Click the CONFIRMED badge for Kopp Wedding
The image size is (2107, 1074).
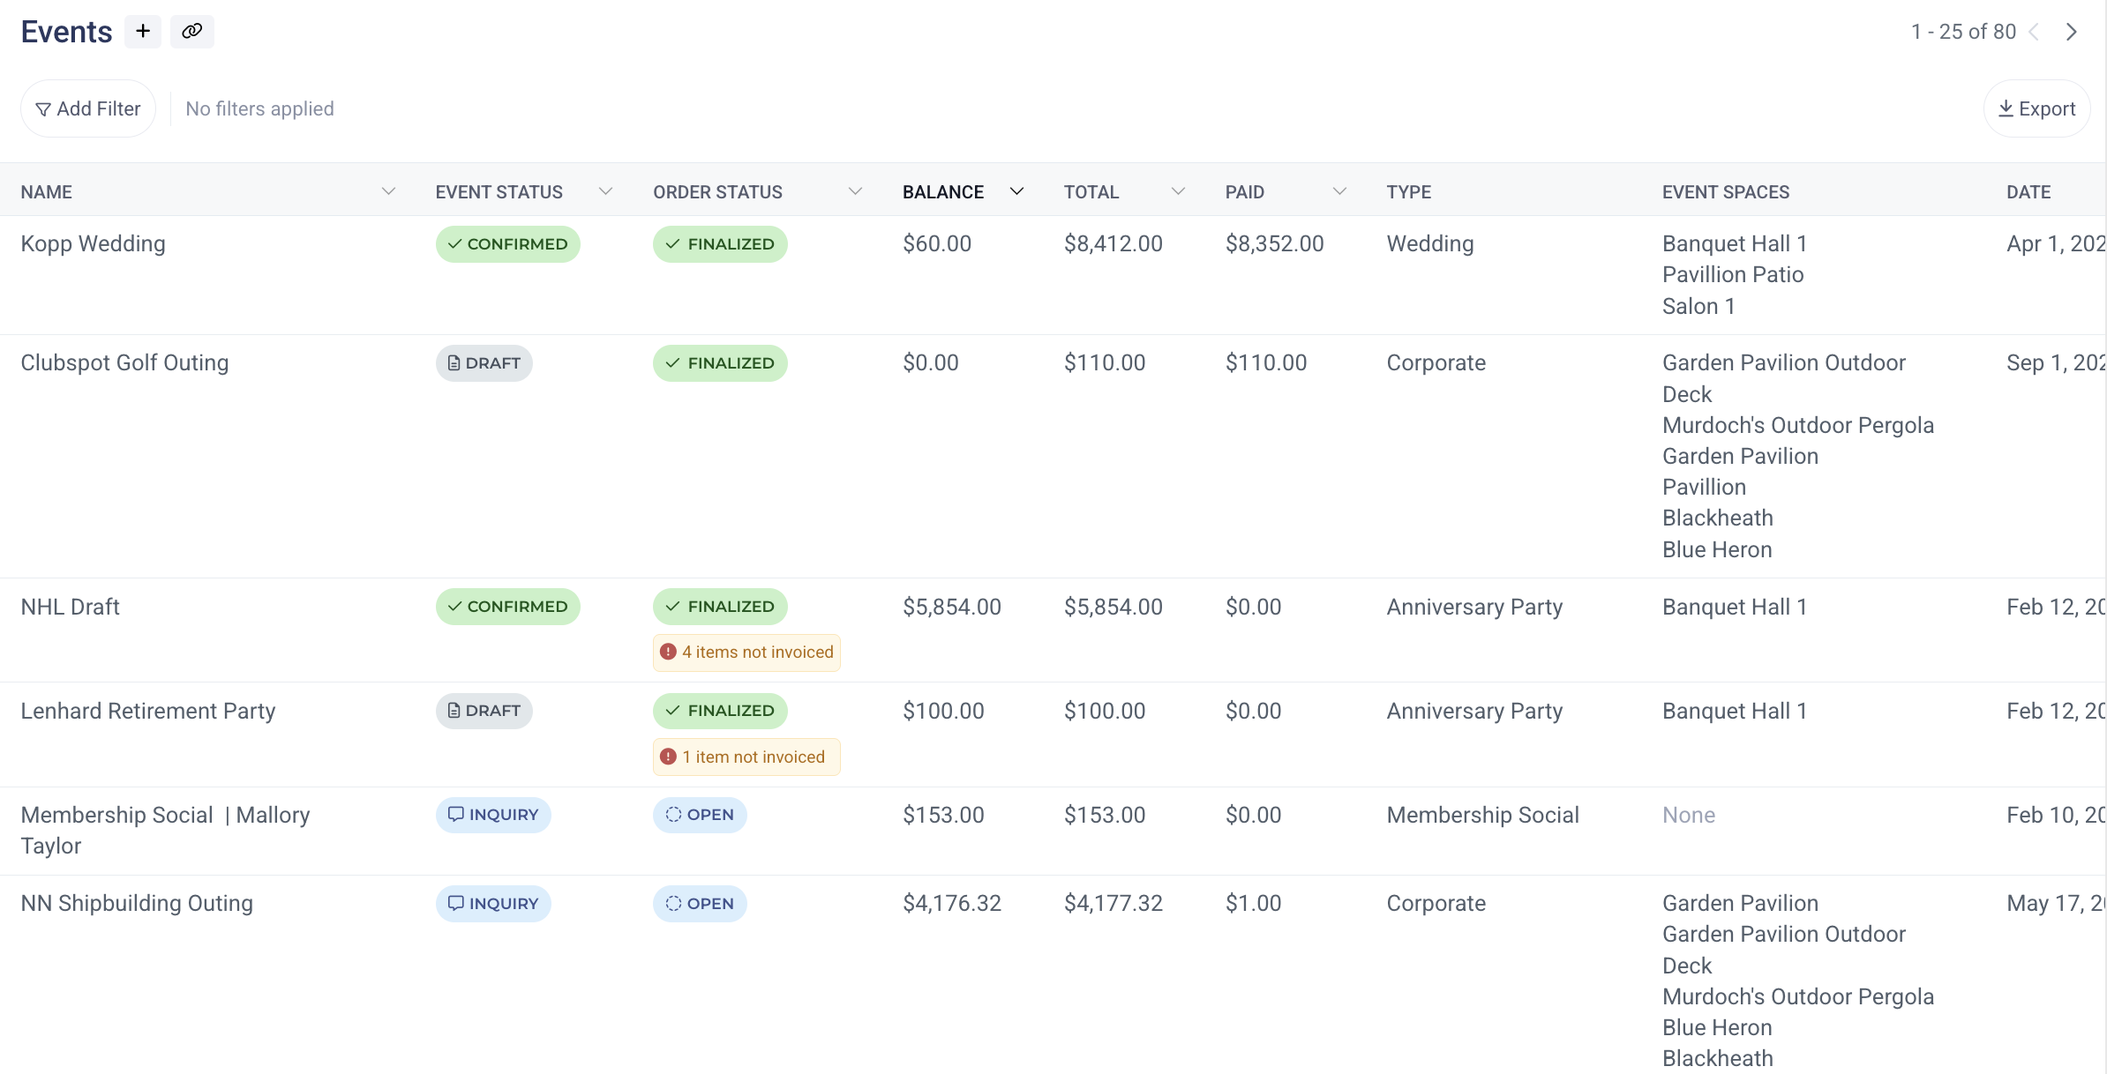point(507,244)
